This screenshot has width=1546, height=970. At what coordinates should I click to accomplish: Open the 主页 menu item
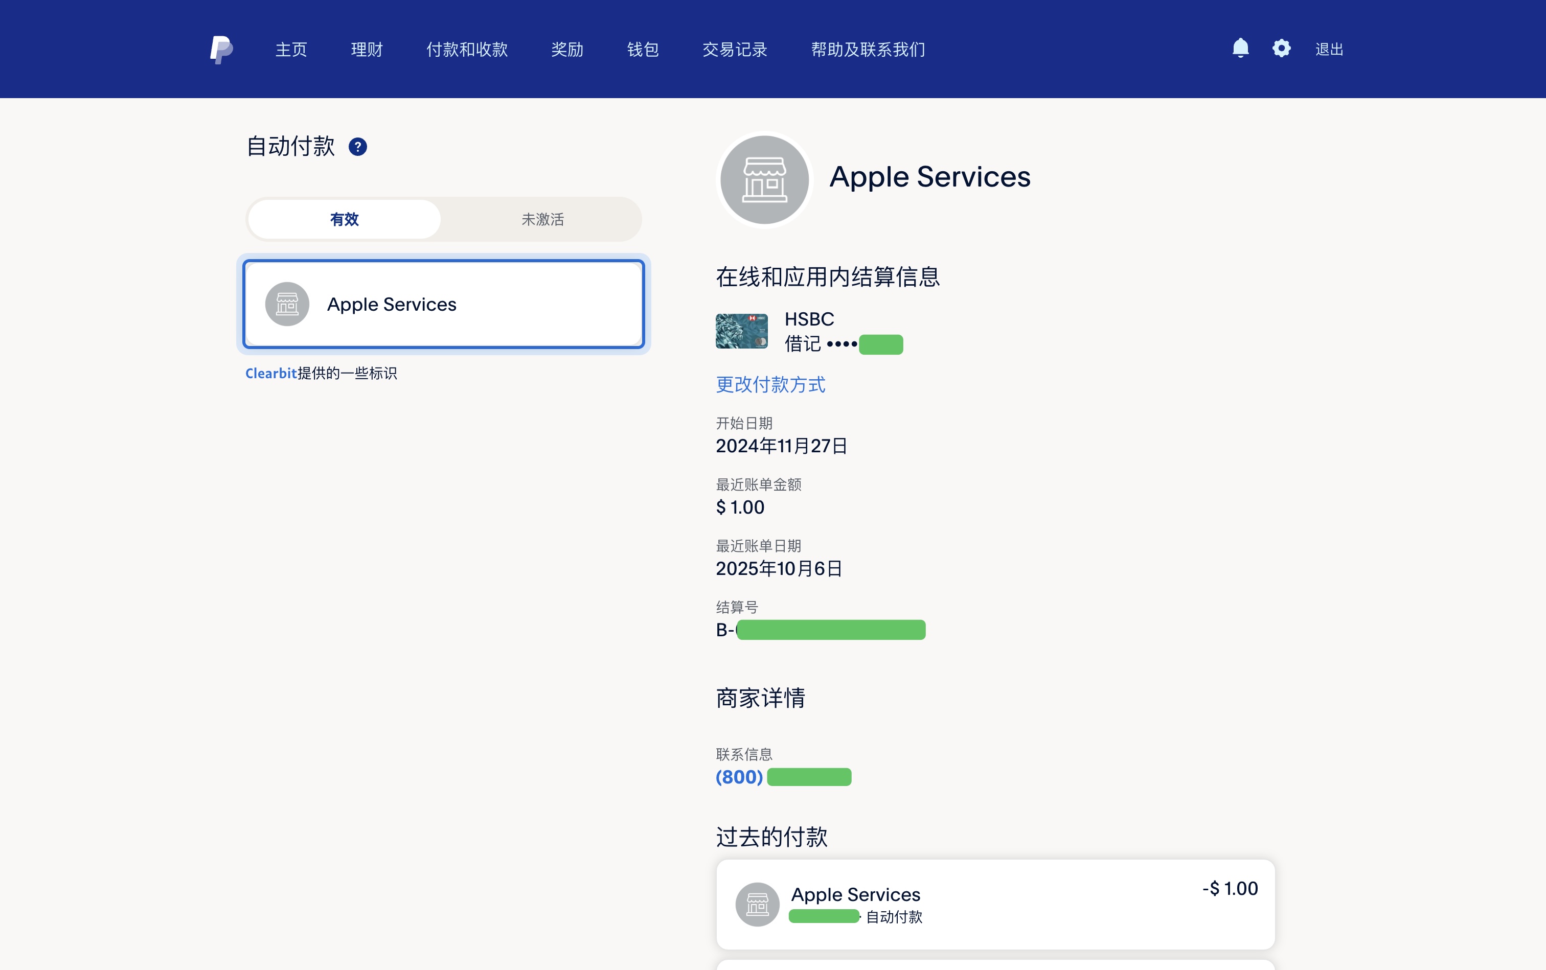click(x=291, y=50)
